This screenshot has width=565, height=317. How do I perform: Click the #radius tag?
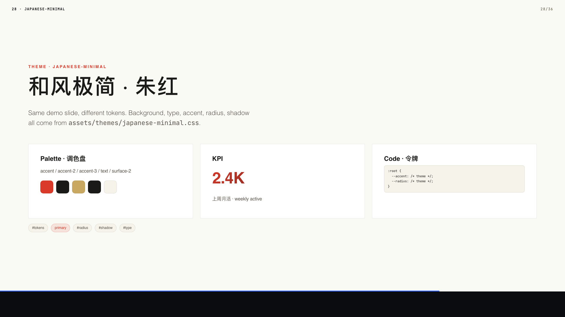[82, 228]
